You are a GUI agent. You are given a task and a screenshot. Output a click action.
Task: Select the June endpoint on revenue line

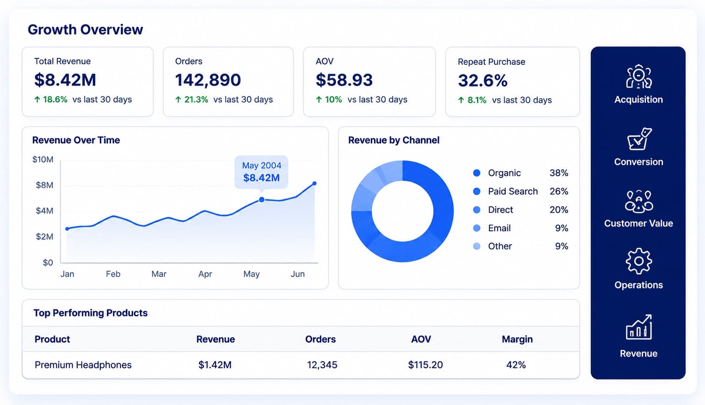click(x=315, y=184)
